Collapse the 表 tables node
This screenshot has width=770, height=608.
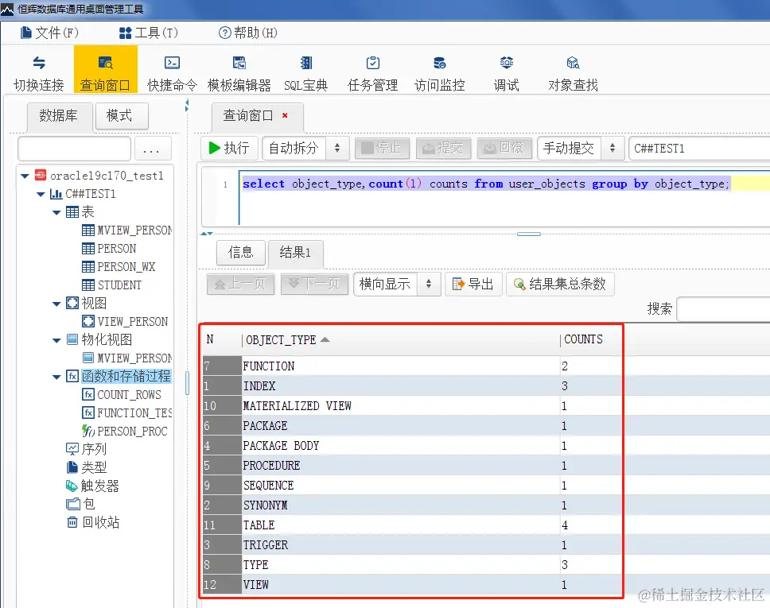coord(56,212)
